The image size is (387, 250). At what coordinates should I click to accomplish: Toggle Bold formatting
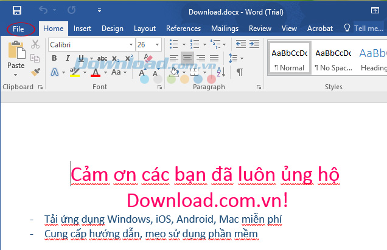click(x=54, y=58)
